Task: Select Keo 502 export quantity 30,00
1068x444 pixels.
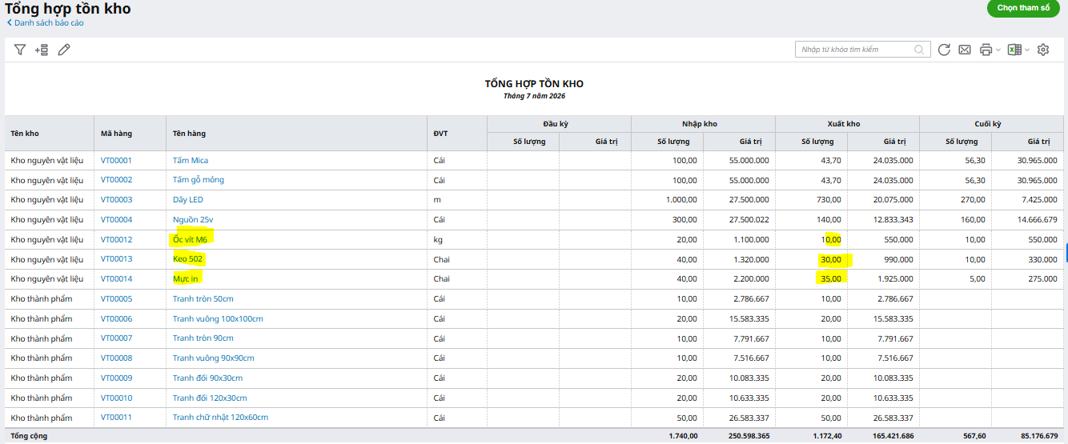Action: click(x=832, y=259)
